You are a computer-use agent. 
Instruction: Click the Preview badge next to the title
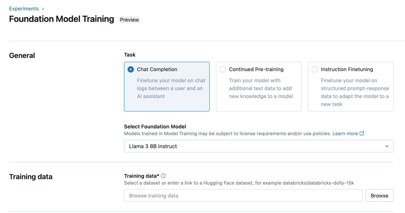(x=129, y=20)
